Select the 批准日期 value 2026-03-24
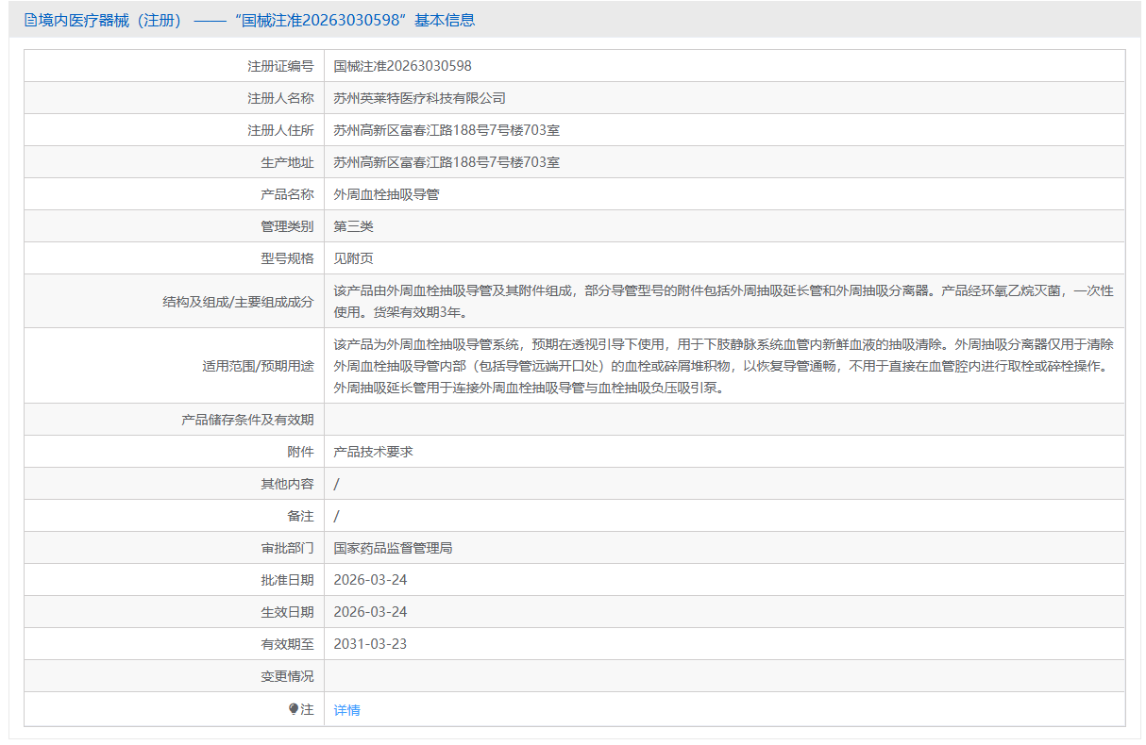This screenshot has height=745, width=1146. coord(370,580)
